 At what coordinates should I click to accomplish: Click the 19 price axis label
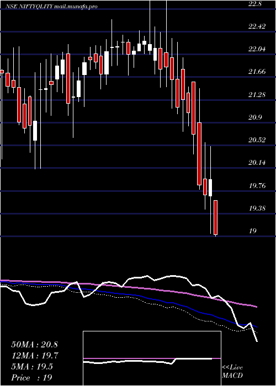coord(253,231)
